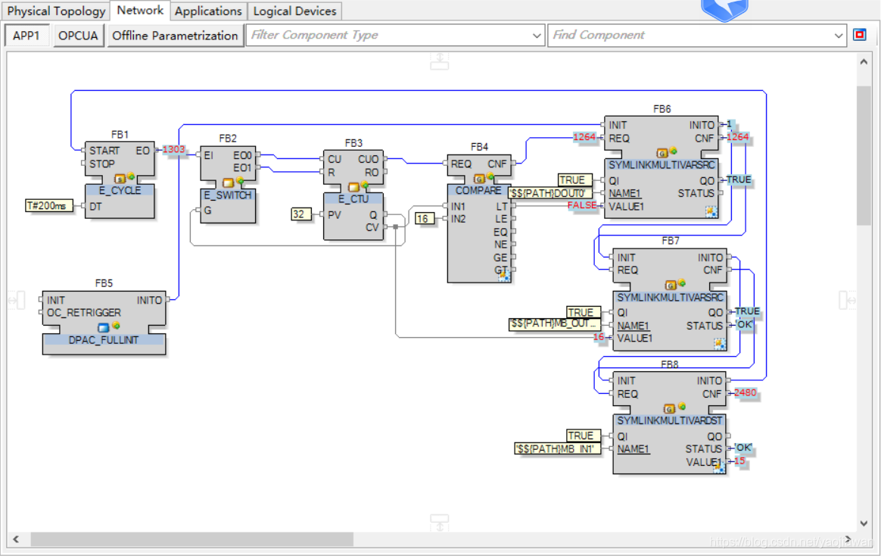Click the horizontal scrollbar thumb at the bottom
Screen dimensions: 881x556
[189, 539]
